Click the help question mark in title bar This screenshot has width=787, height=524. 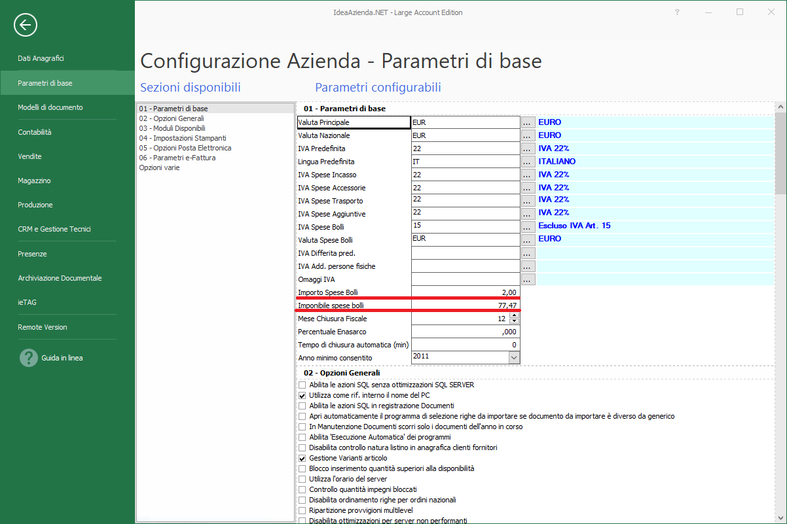click(x=676, y=12)
